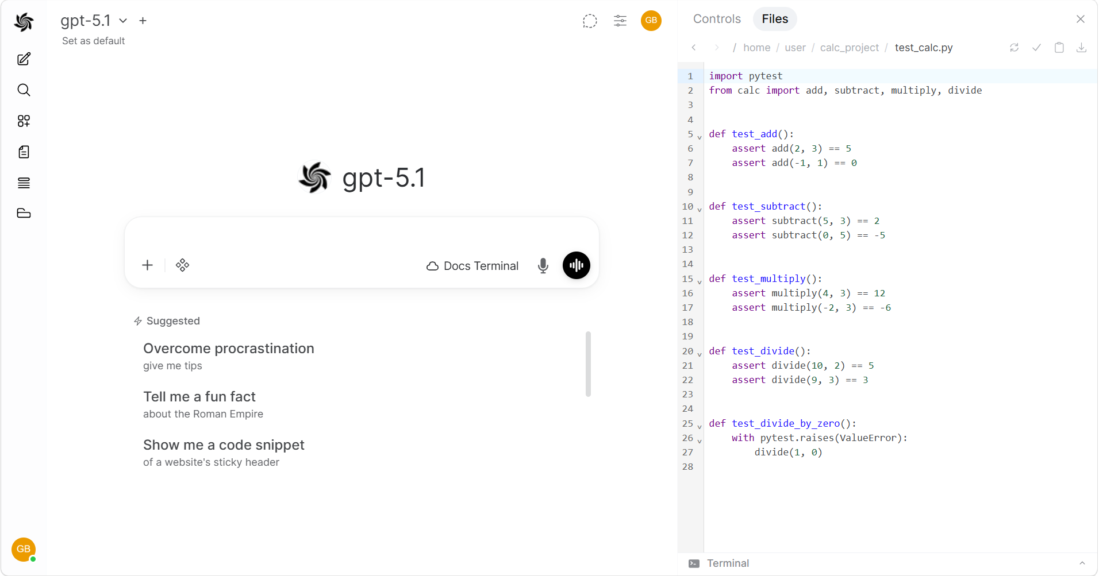
Task: Open the GB profile avatar in header
Action: click(x=651, y=21)
